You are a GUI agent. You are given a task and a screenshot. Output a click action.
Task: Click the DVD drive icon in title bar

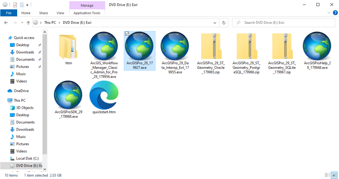pyautogui.click(x=5, y=5)
